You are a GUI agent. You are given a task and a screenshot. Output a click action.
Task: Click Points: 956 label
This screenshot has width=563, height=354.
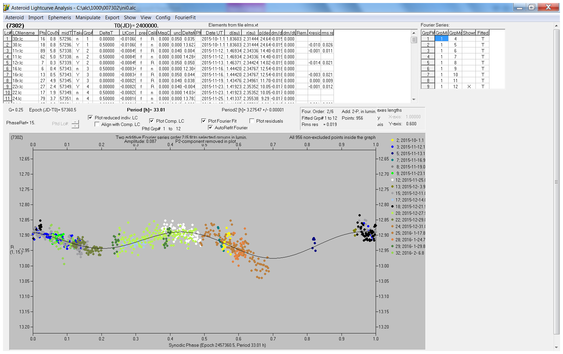tap(352, 118)
